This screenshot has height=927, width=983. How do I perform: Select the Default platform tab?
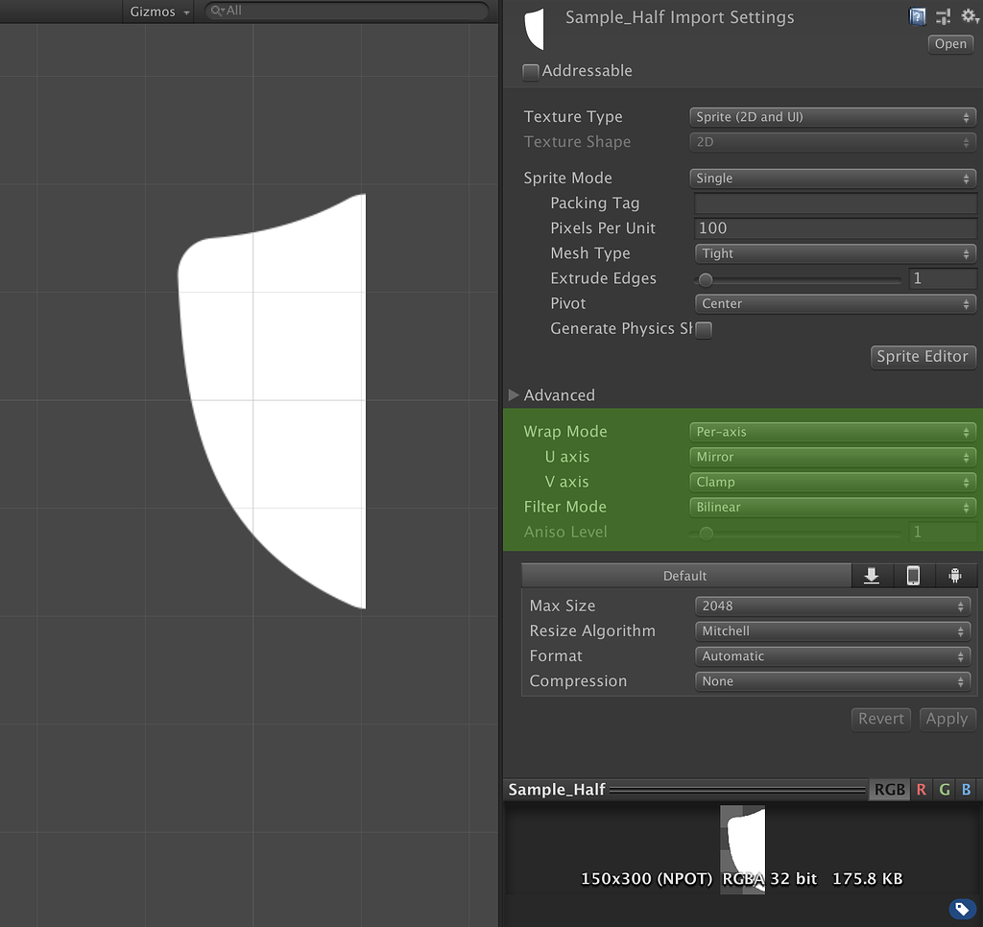(x=685, y=575)
